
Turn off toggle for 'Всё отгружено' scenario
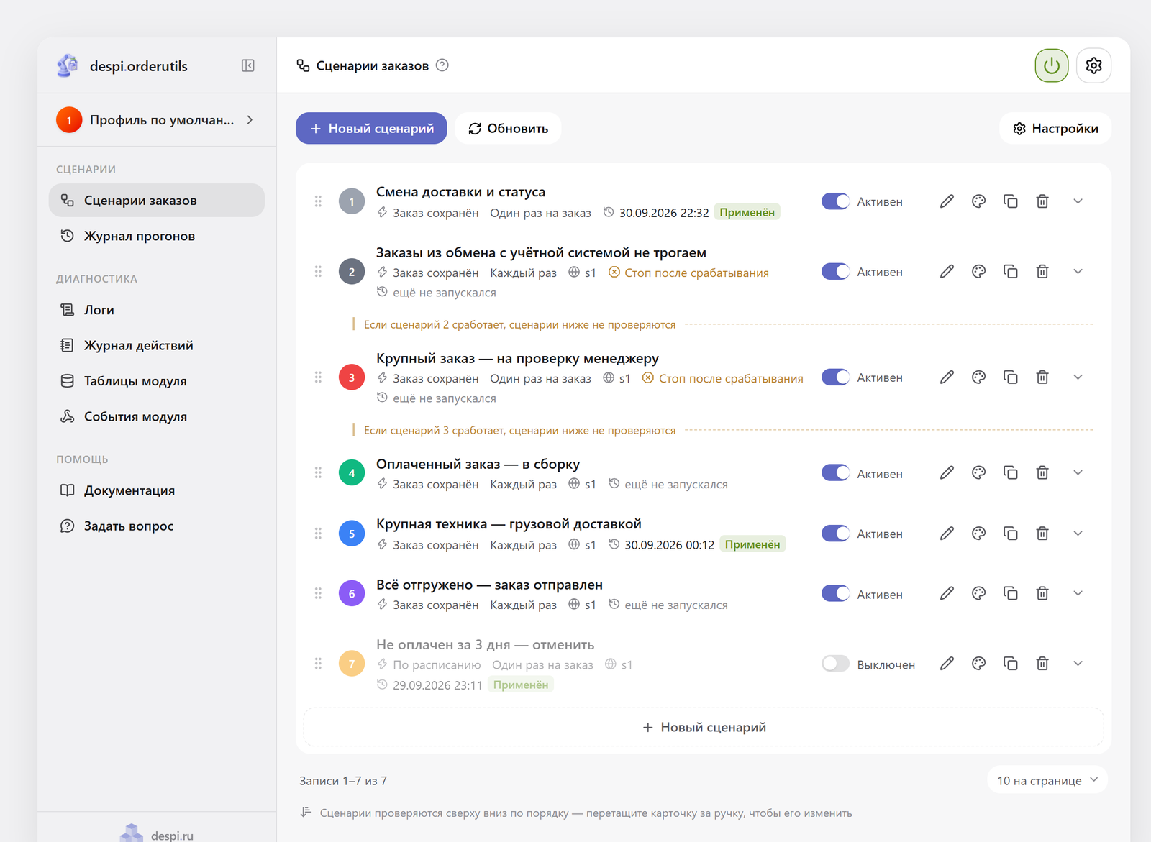pos(835,594)
